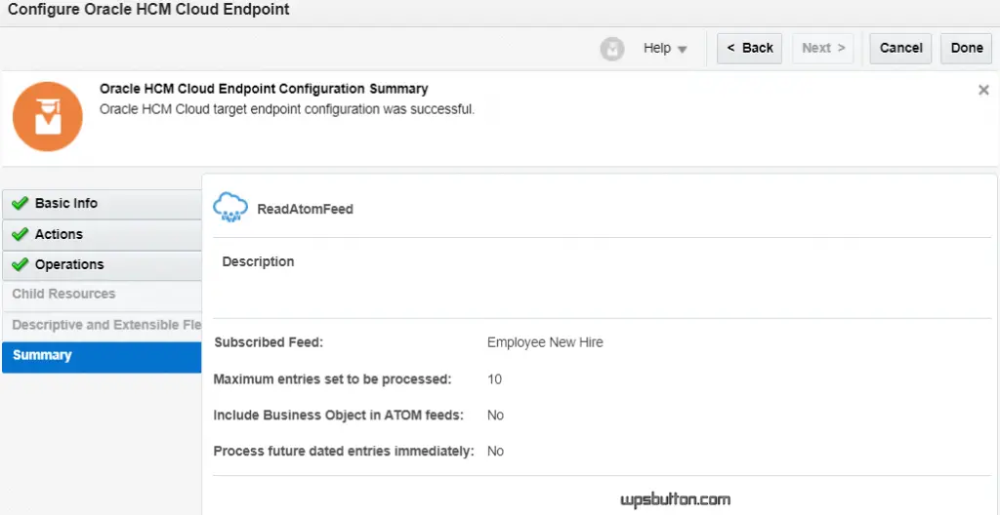Select the Child Resources step
Screen dimensions: 1000x515
[102, 295]
